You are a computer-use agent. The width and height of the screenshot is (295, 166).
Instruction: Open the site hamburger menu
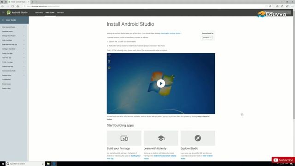3,12
